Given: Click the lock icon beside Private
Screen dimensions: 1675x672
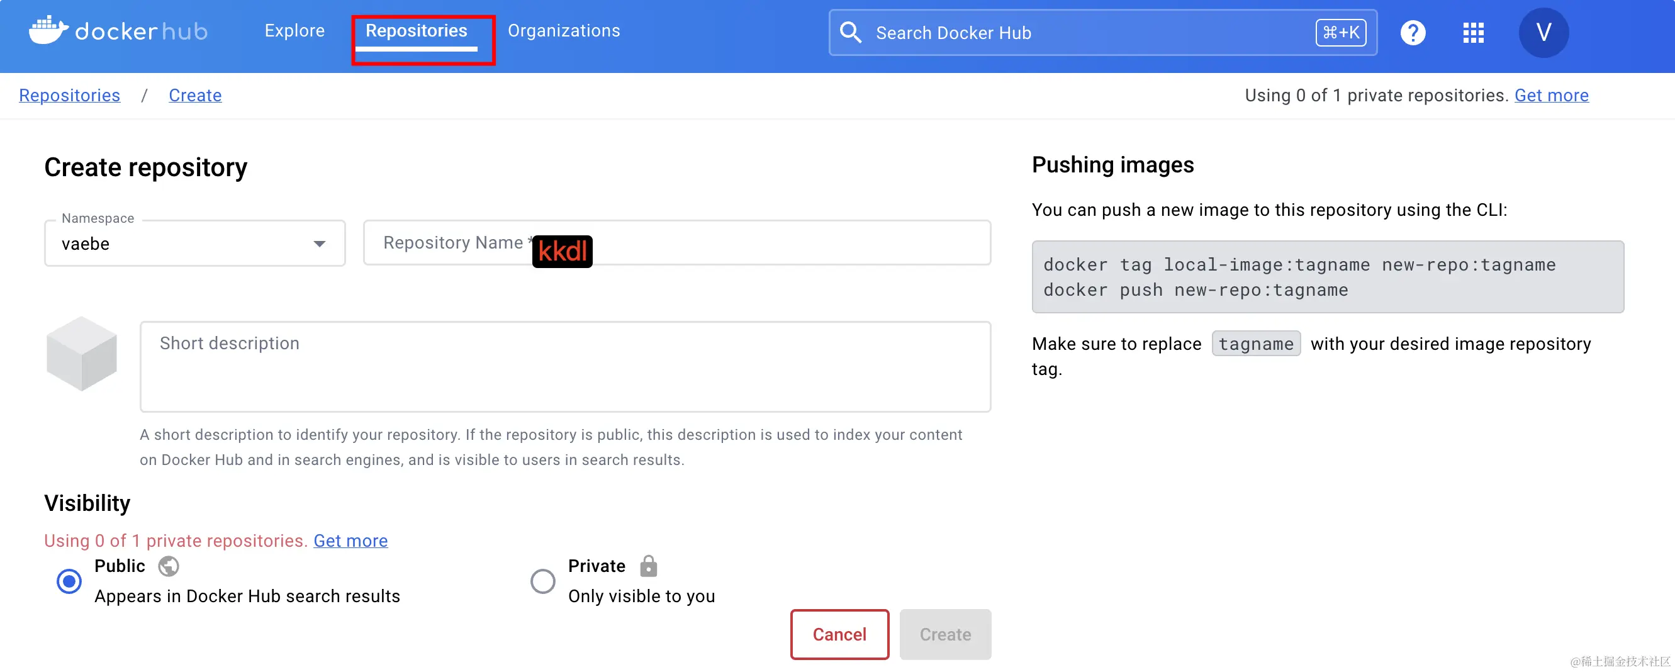Looking at the screenshot, I should click(x=648, y=566).
